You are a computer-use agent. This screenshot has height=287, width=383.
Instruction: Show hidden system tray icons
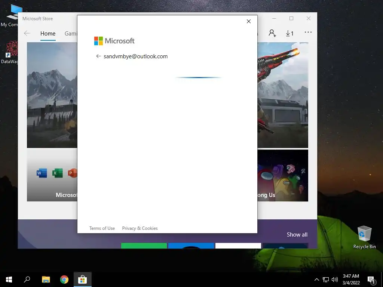pyautogui.click(x=316, y=280)
